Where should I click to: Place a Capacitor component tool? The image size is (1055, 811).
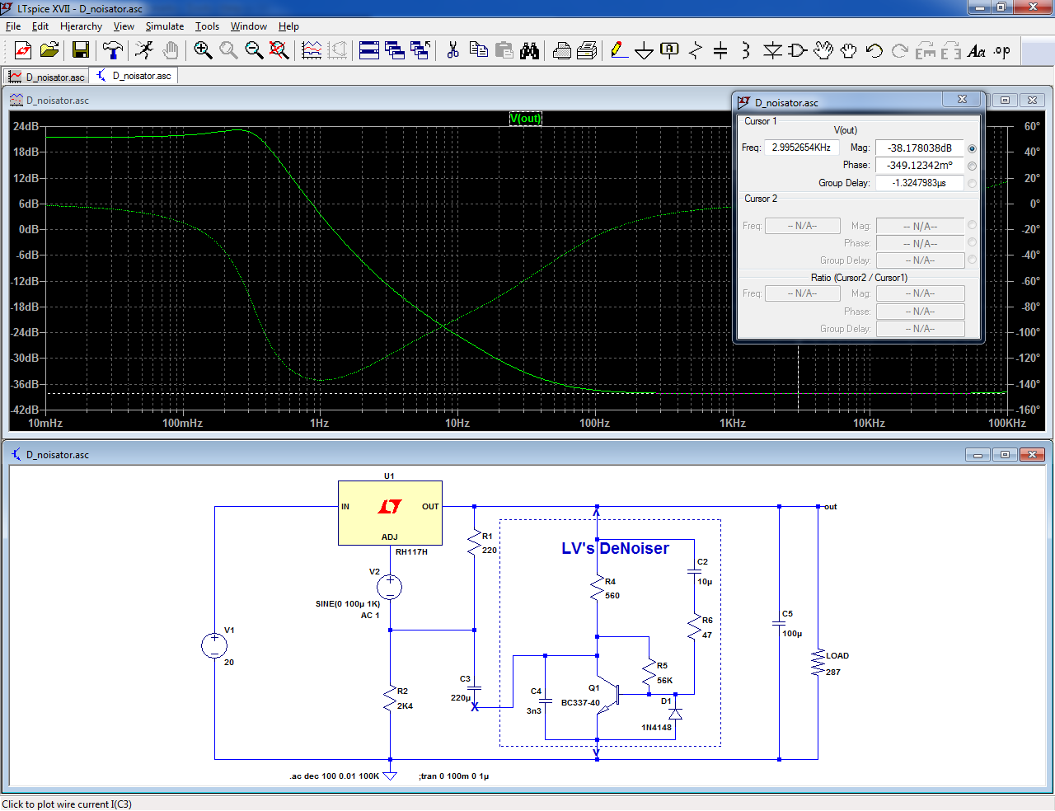[x=720, y=51]
